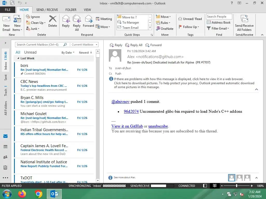The height and width of the screenshot is (199, 266).
Task: Click the Ignore conversation icon
Action: coord(33,17)
